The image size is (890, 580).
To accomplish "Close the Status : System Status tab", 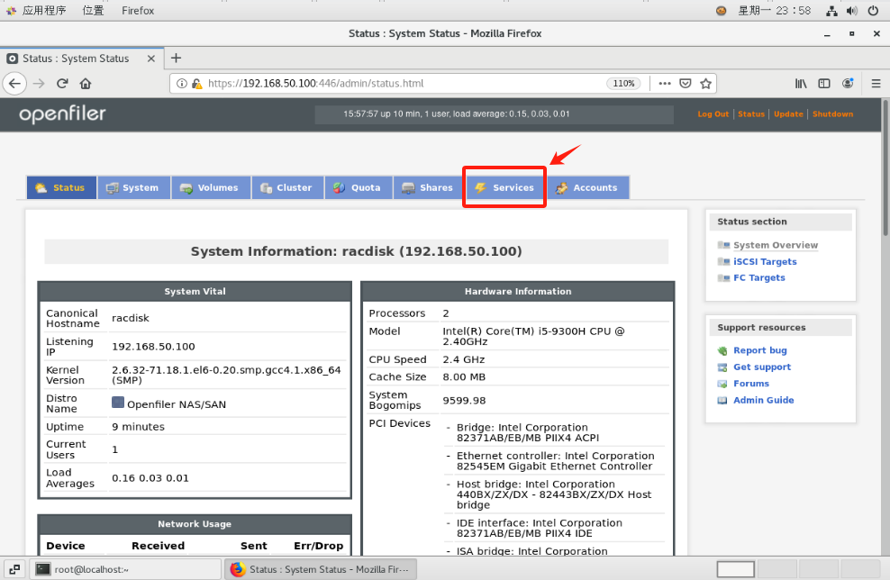I will pos(151,59).
